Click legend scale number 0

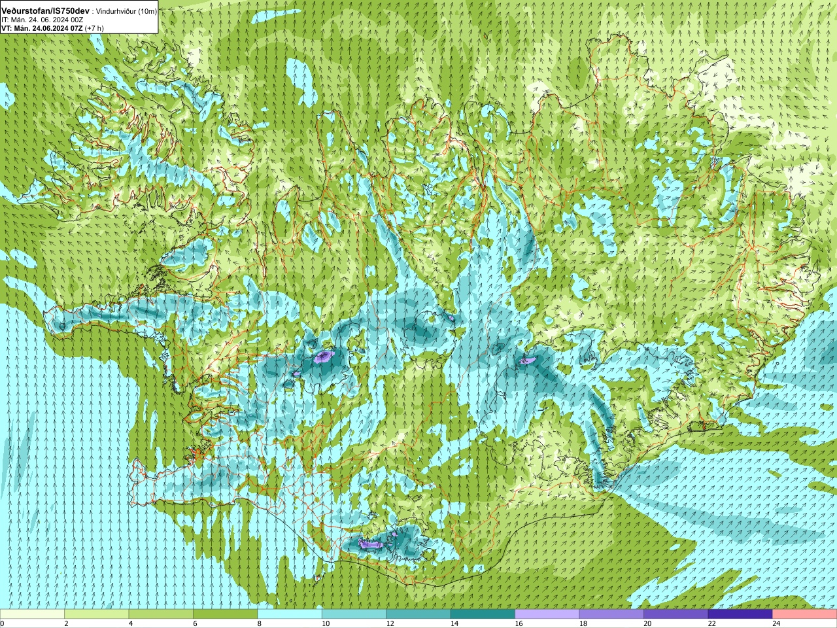2,623
